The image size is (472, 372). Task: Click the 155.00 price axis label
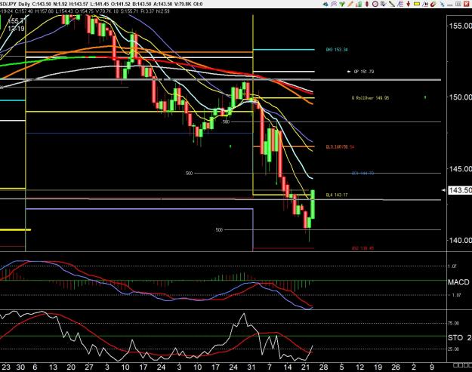click(460, 26)
